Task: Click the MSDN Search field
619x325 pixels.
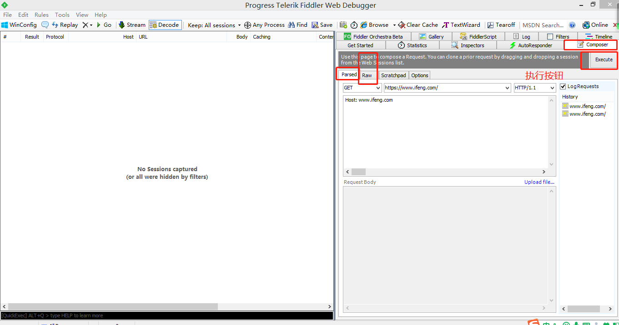Action: click(543, 25)
